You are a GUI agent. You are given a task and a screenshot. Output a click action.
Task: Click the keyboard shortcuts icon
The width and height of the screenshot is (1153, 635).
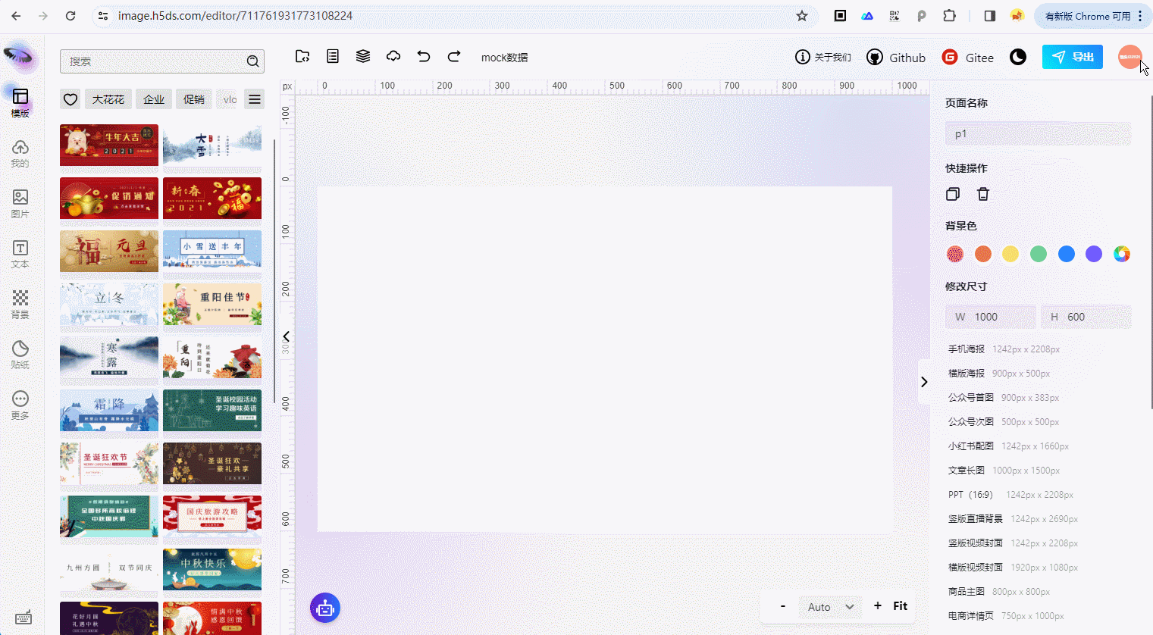coord(23,617)
